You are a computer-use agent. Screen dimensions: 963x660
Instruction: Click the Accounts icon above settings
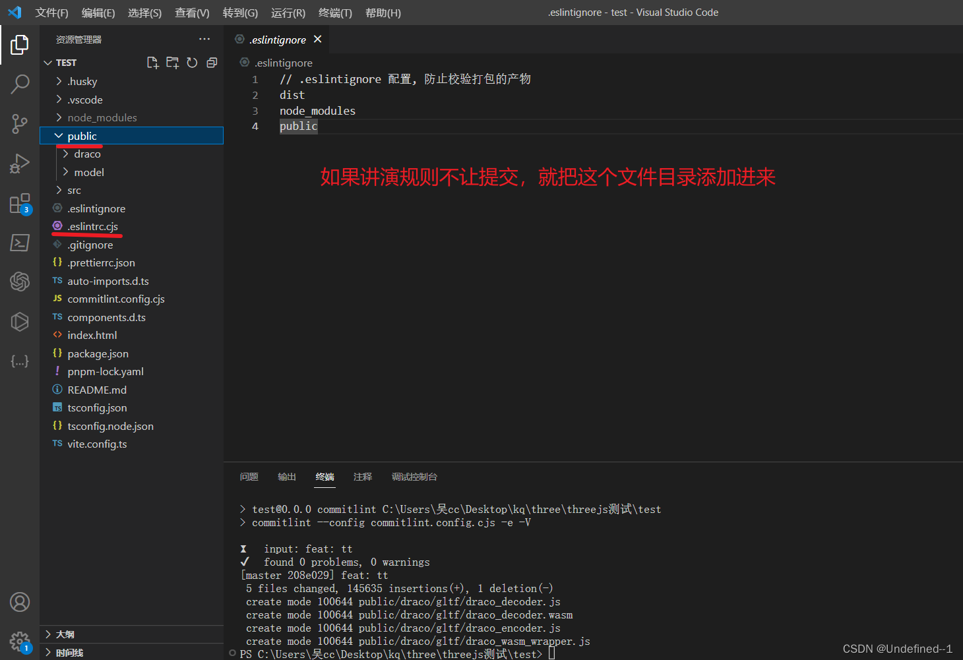(x=19, y=602)
